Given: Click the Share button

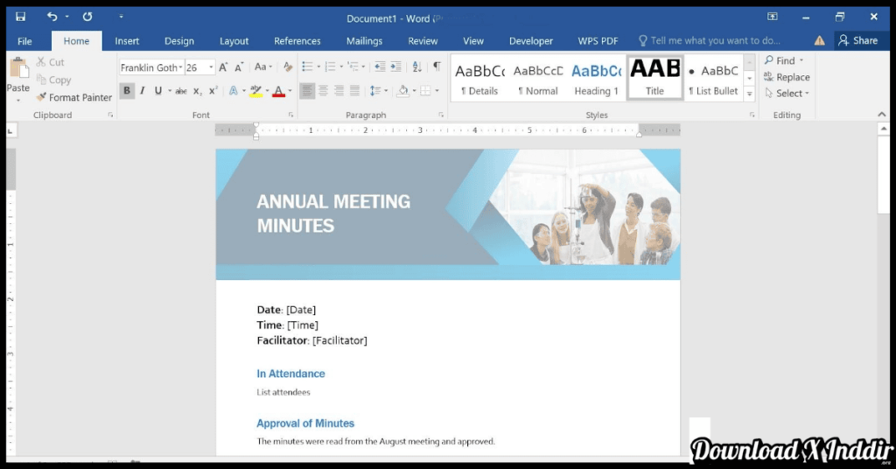Looking at the screenshot, I should point(857,40).
